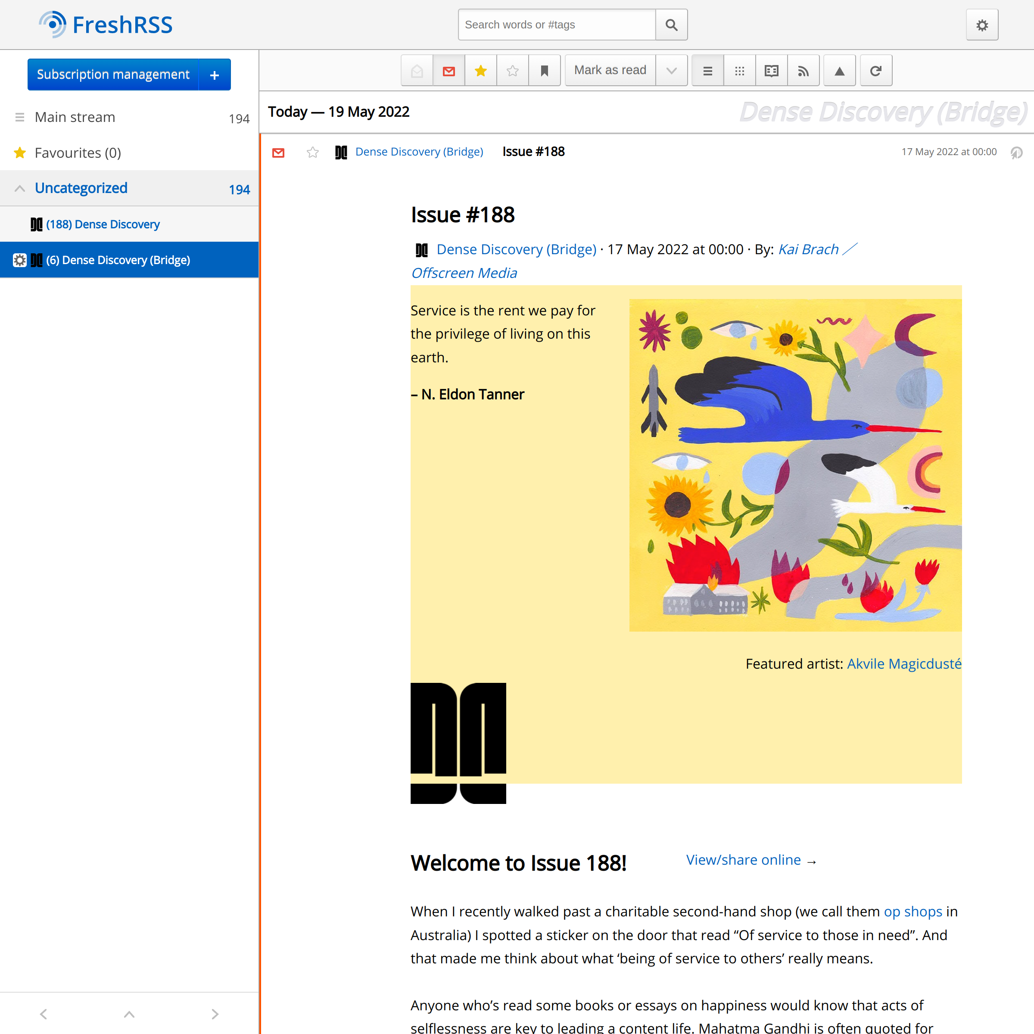Toggle favourite star on Issue #188 row
The image size is (1034, 1034).
[x=312, y=153]
